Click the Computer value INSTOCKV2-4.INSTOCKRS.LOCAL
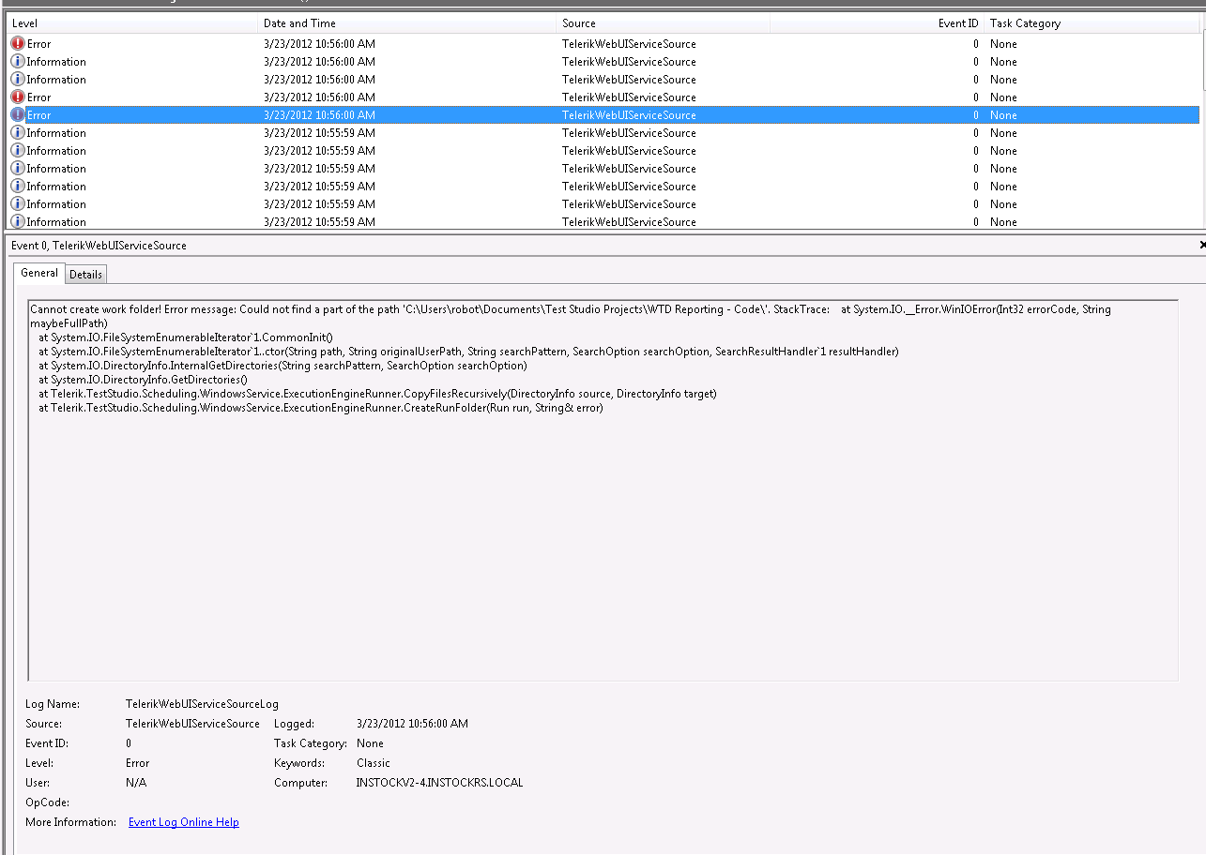 click(440, 783)
